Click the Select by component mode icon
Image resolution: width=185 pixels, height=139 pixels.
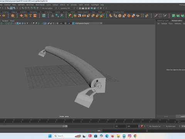[x=14, y=8]
